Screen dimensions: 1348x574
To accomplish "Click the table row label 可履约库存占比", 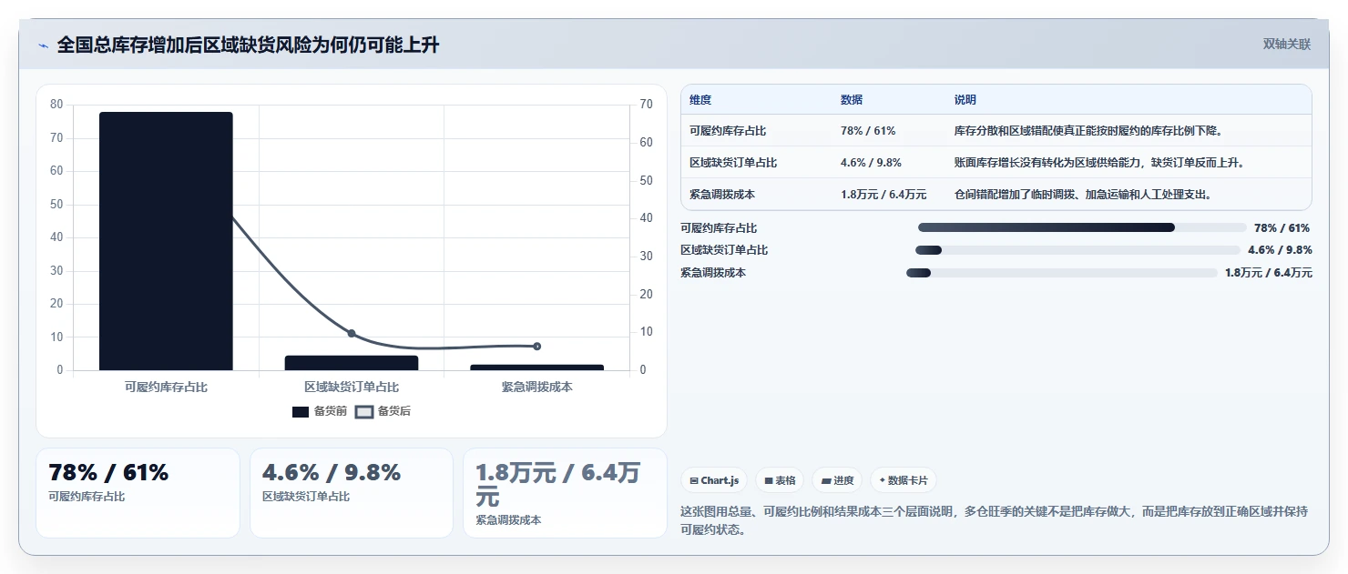I will [728, 131].
